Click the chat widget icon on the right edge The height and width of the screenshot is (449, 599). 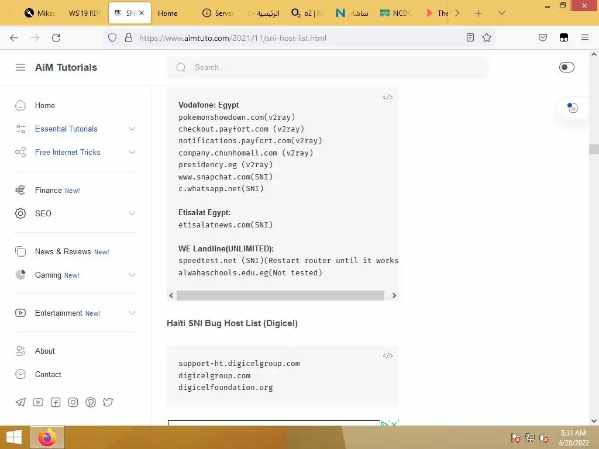572,108
